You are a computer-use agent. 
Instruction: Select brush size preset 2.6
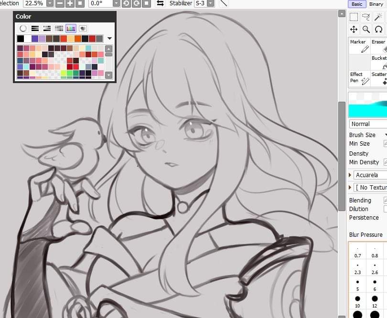click(x=375, y=269)
